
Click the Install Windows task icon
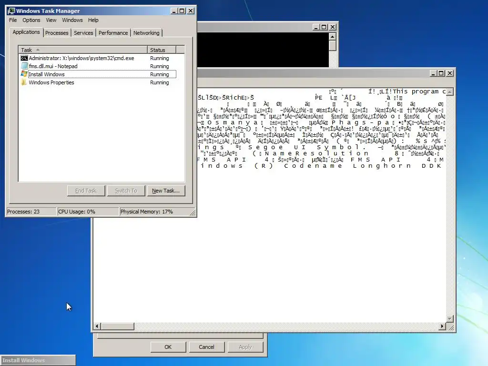click(x=24, y=74)
